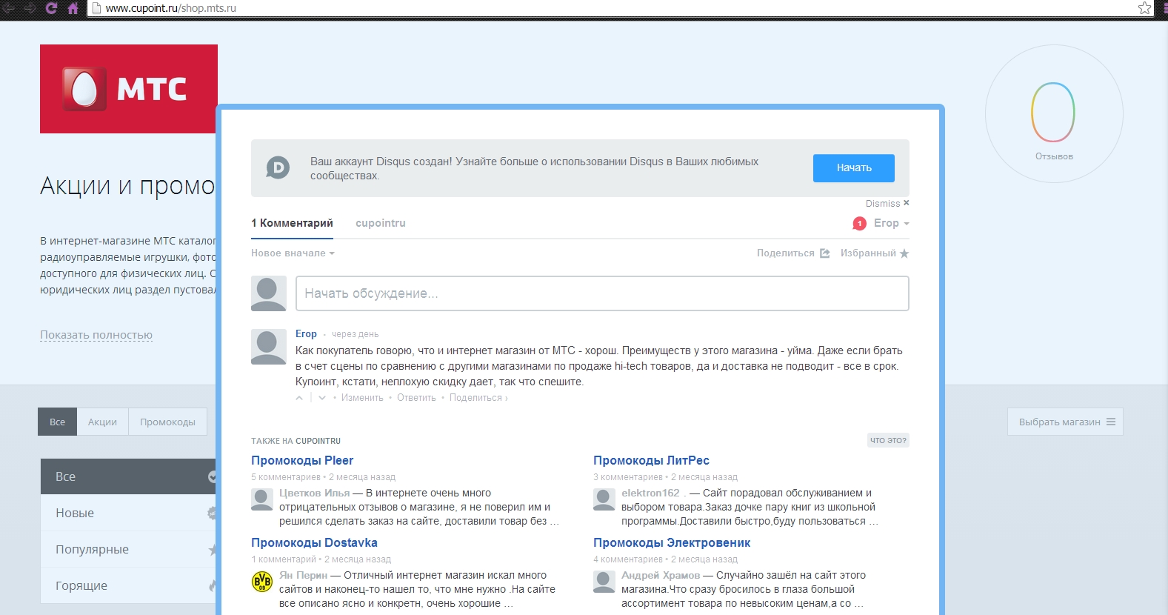Open the Андрей Храмов author name
Screen dimensions: 1168x615
click(x=661, y=575)
